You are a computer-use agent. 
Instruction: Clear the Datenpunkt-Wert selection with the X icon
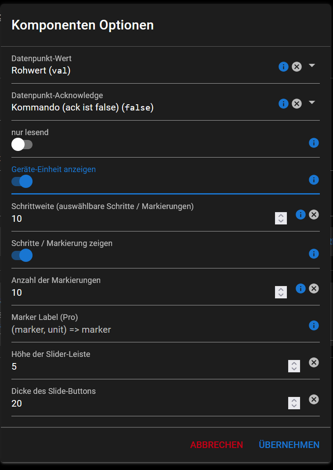297,66
